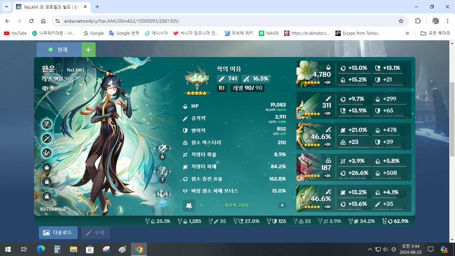455x256 pixels.
Task: Open the 나무위키대문 bookmark
Action: pos(54,33)
